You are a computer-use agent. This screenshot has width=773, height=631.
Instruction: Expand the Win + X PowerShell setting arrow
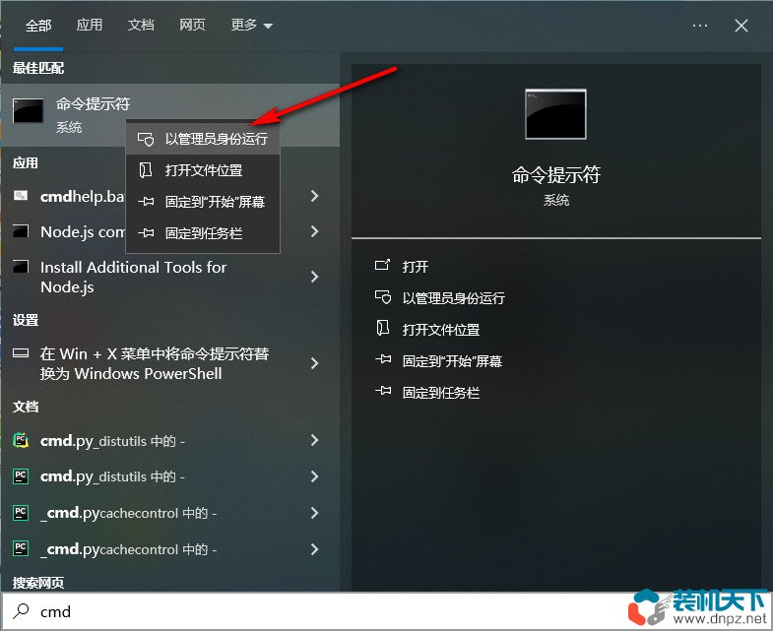pyautogui.click(x=314, y=363)
